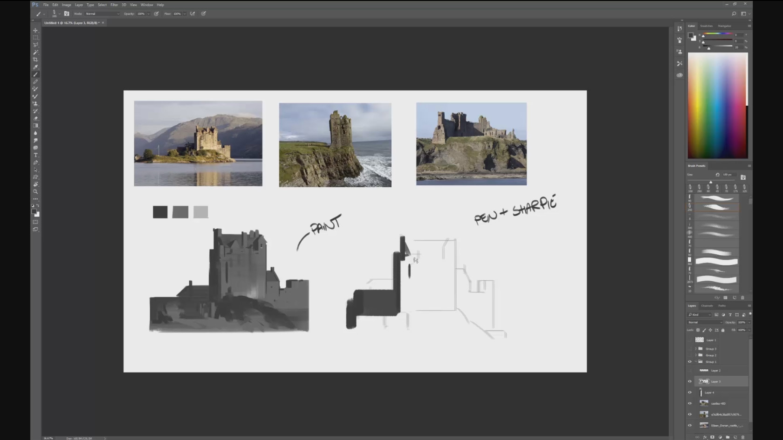The image size is (783, 440).
Task: Select the Zoom tool
Action: coord(35,191)
